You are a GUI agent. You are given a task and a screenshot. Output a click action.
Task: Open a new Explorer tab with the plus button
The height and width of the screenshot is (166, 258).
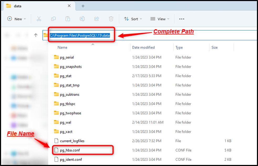[83, 6]
